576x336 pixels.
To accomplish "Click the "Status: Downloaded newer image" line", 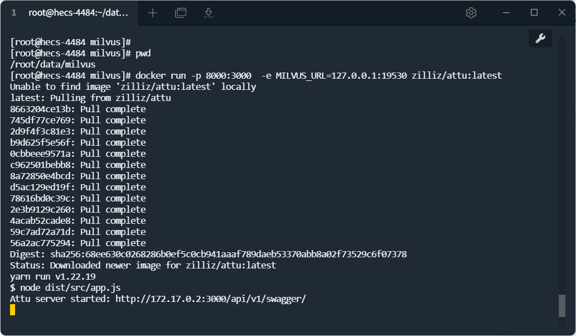I will pyautogui.click(x=143, y=265).
